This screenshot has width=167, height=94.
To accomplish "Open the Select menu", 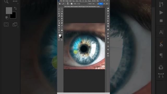I will click(x=77, y=1).
